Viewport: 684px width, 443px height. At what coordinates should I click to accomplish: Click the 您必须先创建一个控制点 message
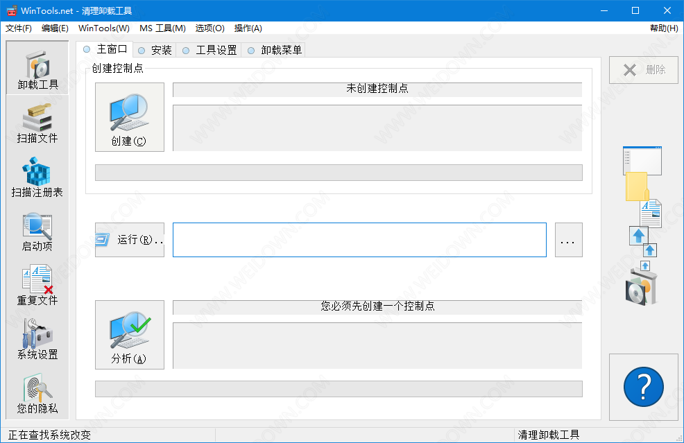pos(377,306)
